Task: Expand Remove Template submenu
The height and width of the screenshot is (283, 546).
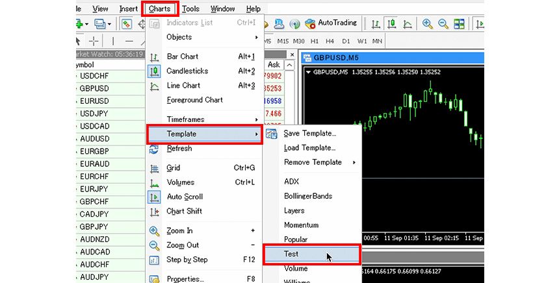Action: tap(312, 162)
